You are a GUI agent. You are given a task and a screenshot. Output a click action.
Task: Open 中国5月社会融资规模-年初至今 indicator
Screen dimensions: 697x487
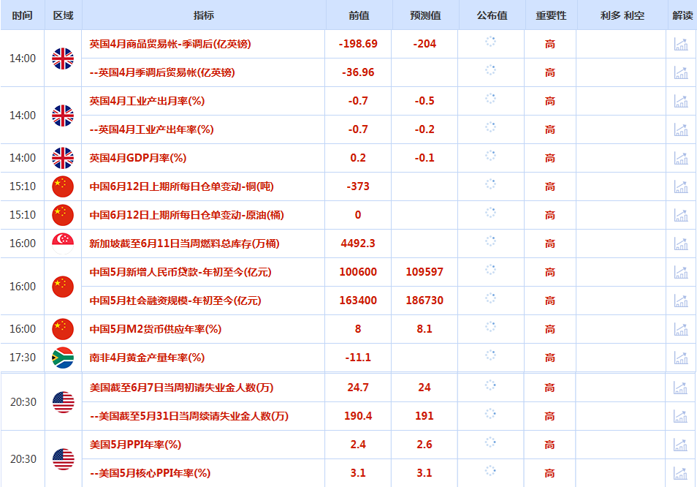[x=175, y=301]
